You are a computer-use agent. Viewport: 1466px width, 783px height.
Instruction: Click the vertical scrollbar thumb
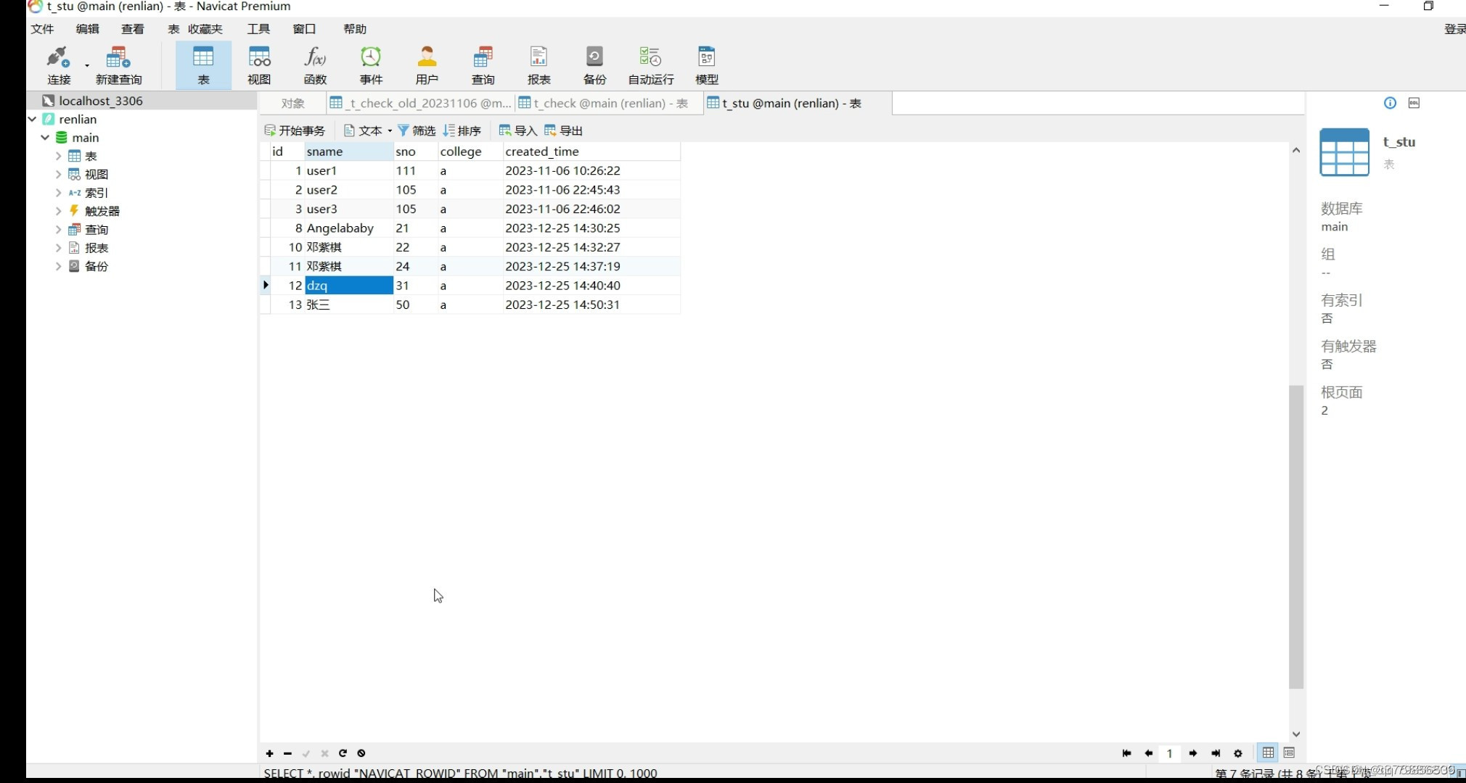pos(1296,536)
